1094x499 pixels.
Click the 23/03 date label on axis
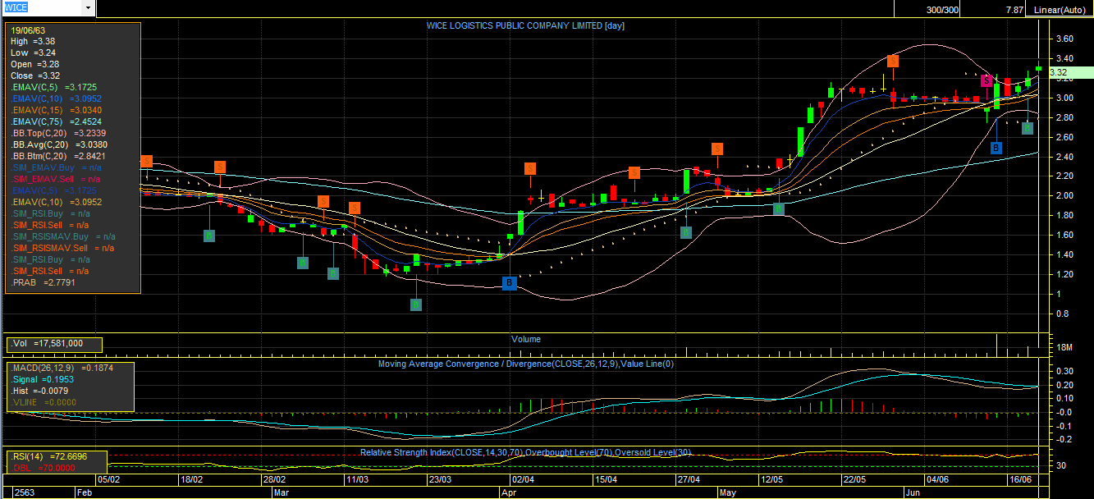[440, 479]
